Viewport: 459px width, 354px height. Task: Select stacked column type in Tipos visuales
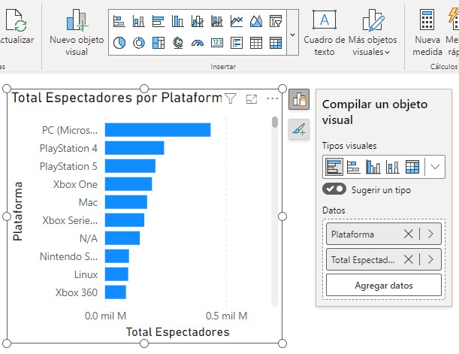393,167
